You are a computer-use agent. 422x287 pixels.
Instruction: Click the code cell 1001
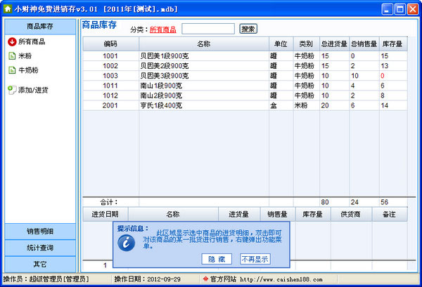[110, 56]
